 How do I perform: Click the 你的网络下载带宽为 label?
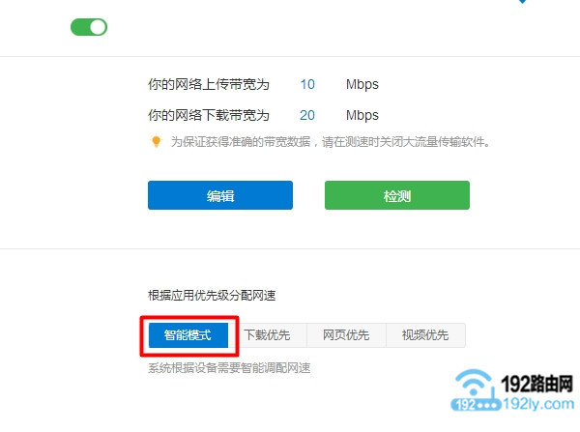coord(208,115)
